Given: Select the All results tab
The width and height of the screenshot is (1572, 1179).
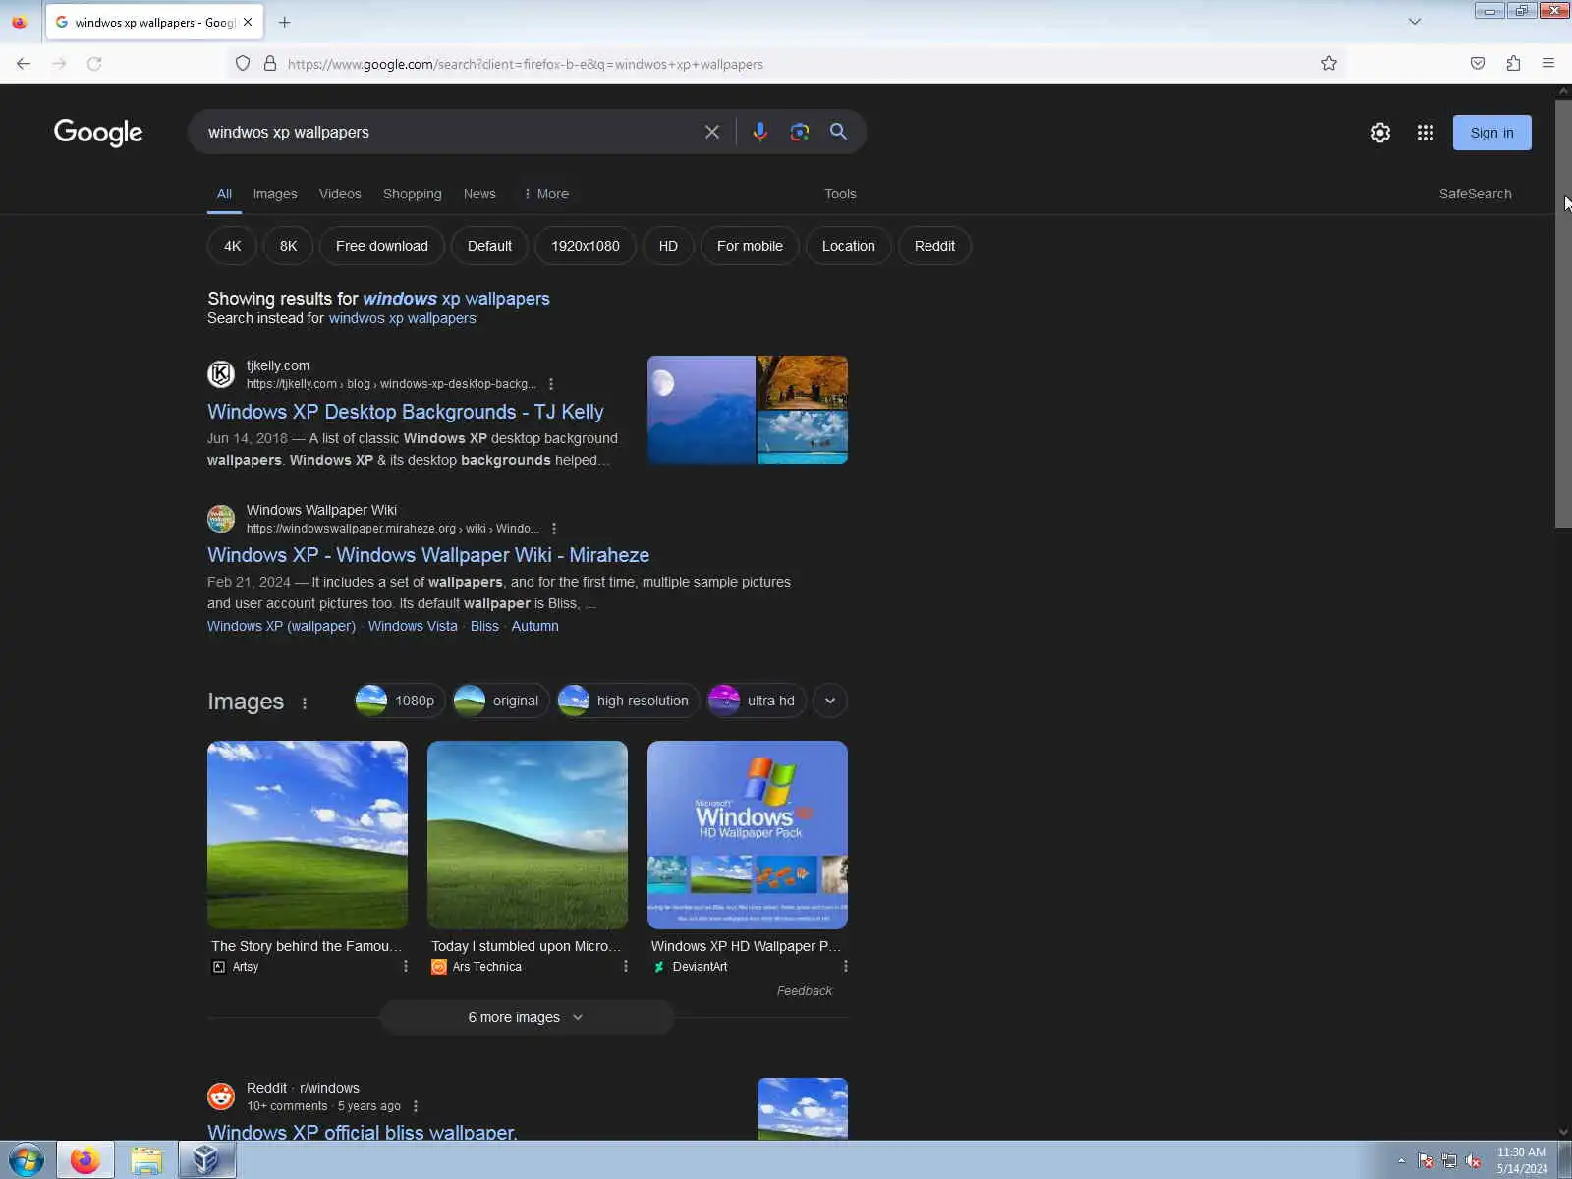Looking at the screenshot, I should pos(224,194).
